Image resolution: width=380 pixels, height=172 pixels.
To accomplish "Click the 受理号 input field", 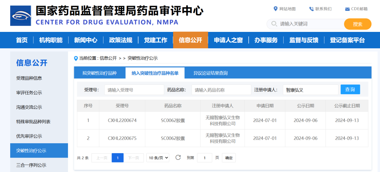I will 134,90.
